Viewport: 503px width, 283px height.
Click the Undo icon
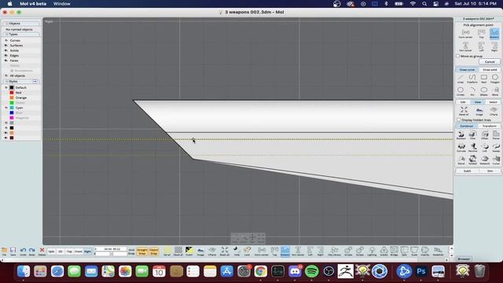click(23, 252)
